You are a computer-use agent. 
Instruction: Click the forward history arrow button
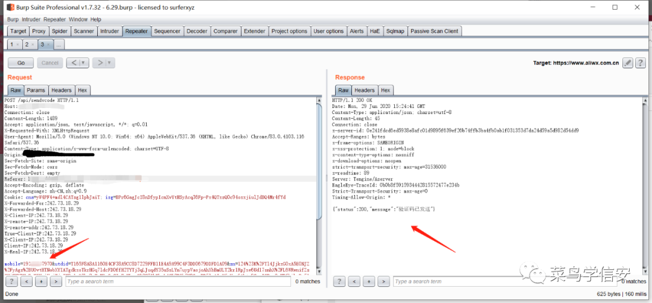tap(100, 63)
